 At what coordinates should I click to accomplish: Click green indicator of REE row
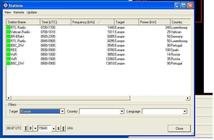click(x=8, y=50)
